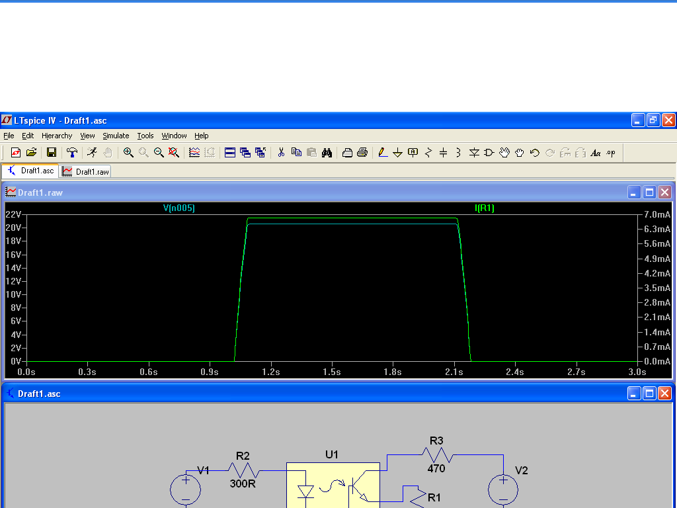The height and width of the screenshot is (508, 677).
Task: Select the Label Net tool
Action: tap(413, 153)
